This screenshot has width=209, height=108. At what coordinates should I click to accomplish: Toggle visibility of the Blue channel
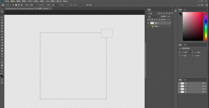179,92
